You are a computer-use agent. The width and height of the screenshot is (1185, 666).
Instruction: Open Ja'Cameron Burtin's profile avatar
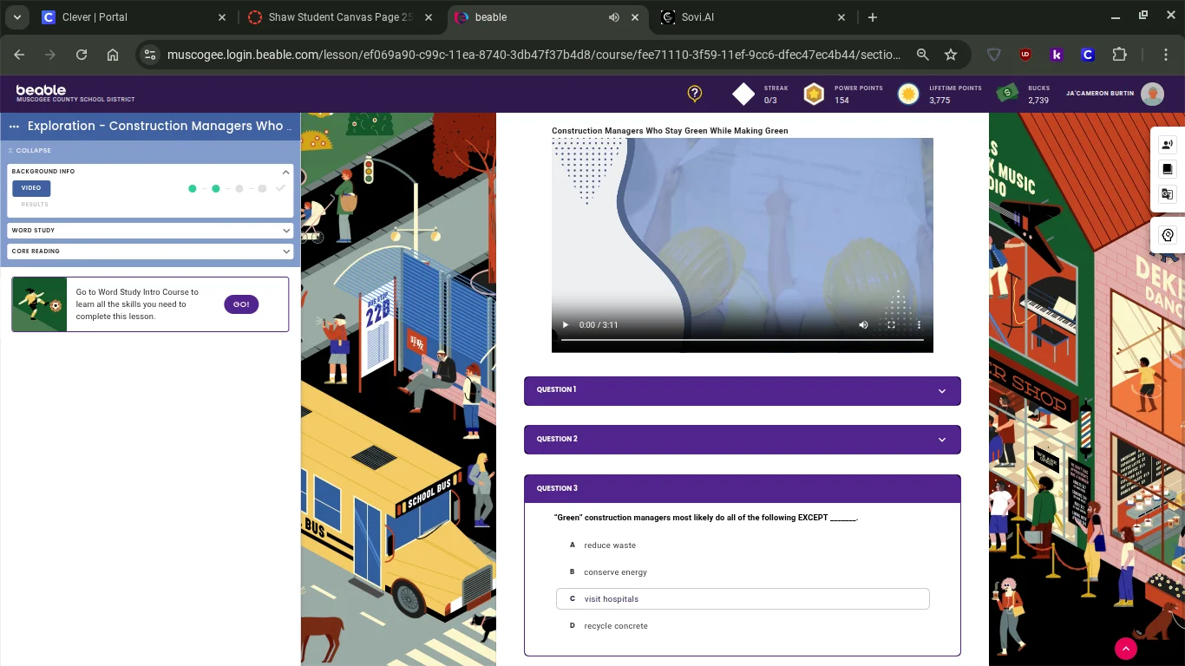1153,94
